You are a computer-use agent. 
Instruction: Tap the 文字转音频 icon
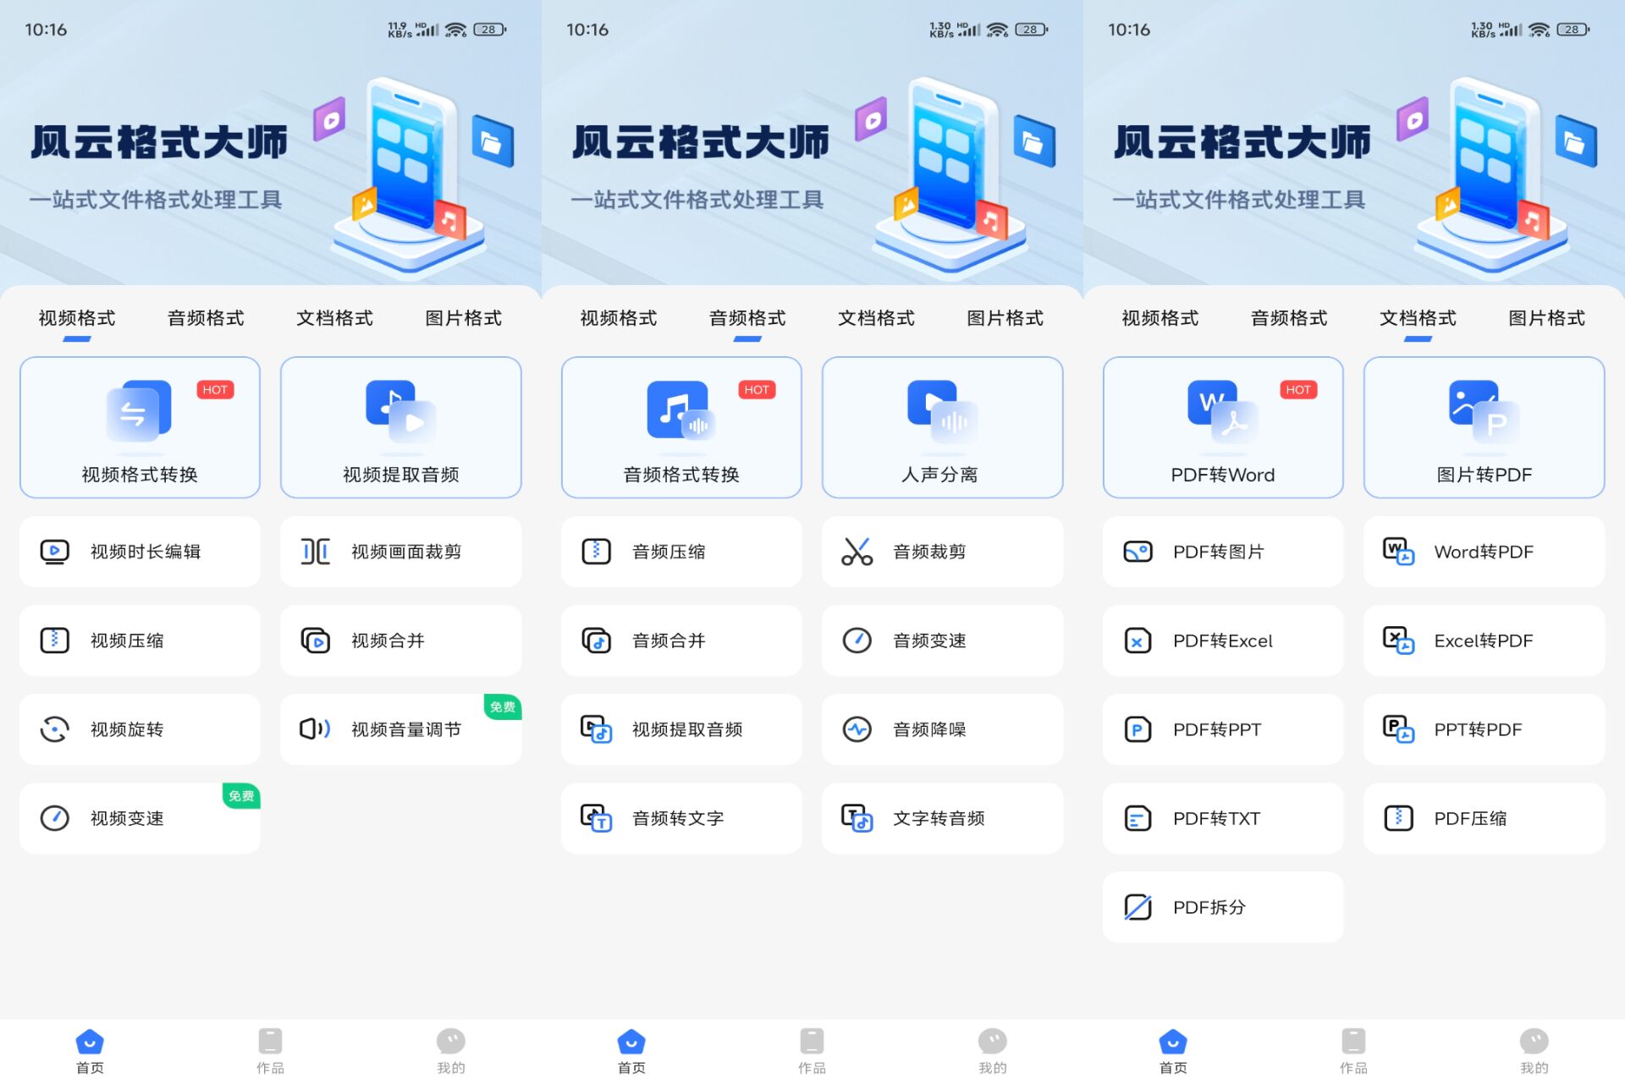click(x=857, y=818)
